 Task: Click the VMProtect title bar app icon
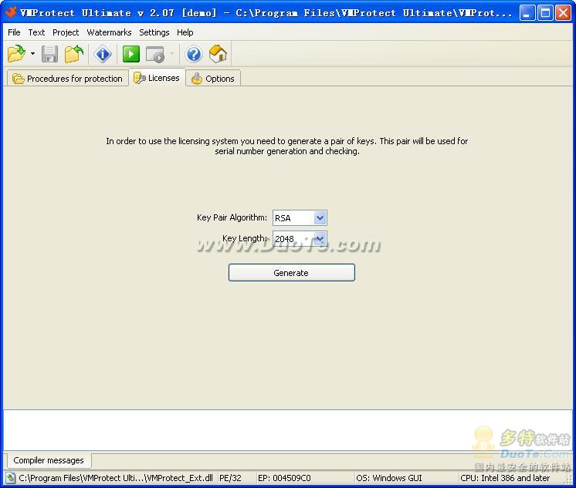(11, 12)
